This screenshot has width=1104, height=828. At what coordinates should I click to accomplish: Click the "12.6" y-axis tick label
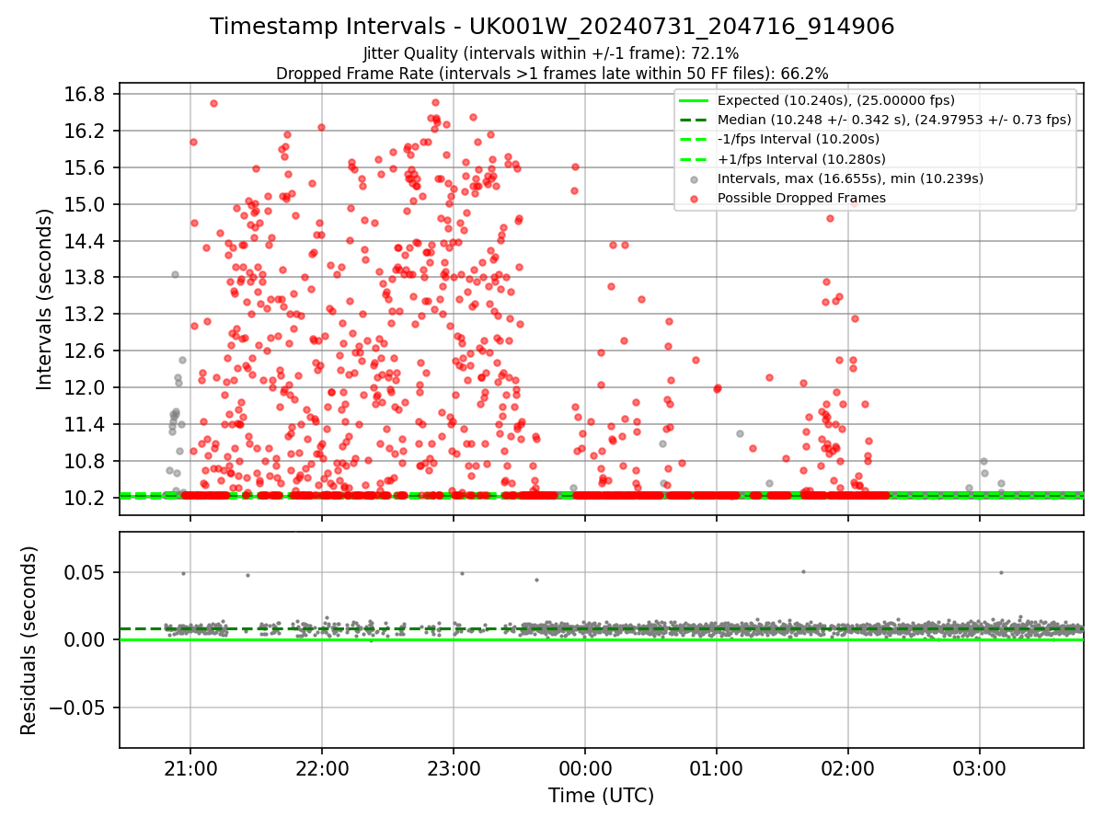tap(85, 351)
